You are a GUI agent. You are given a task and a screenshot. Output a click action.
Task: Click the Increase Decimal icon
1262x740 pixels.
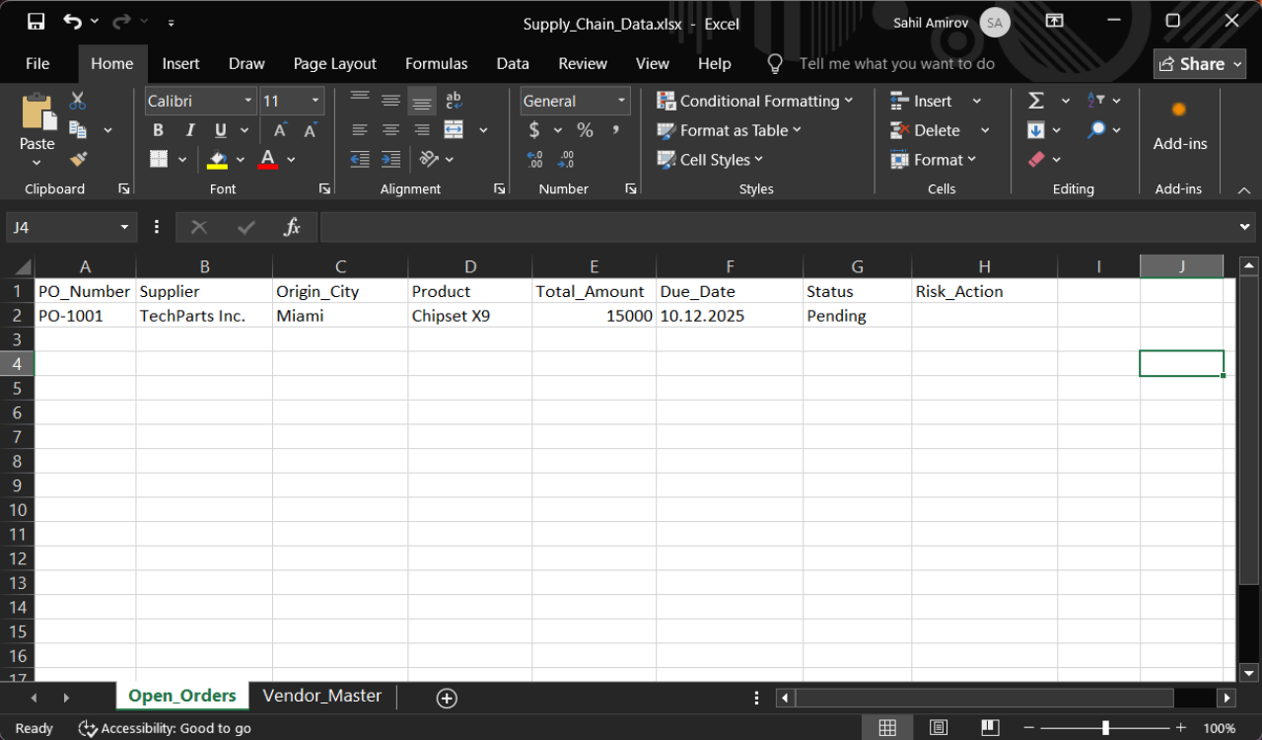tap(534, 159)
